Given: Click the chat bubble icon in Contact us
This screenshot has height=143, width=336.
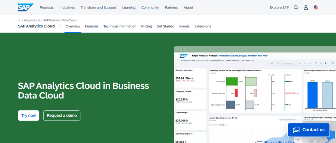Looking at the screenshot, I should (x=296, y=130).
